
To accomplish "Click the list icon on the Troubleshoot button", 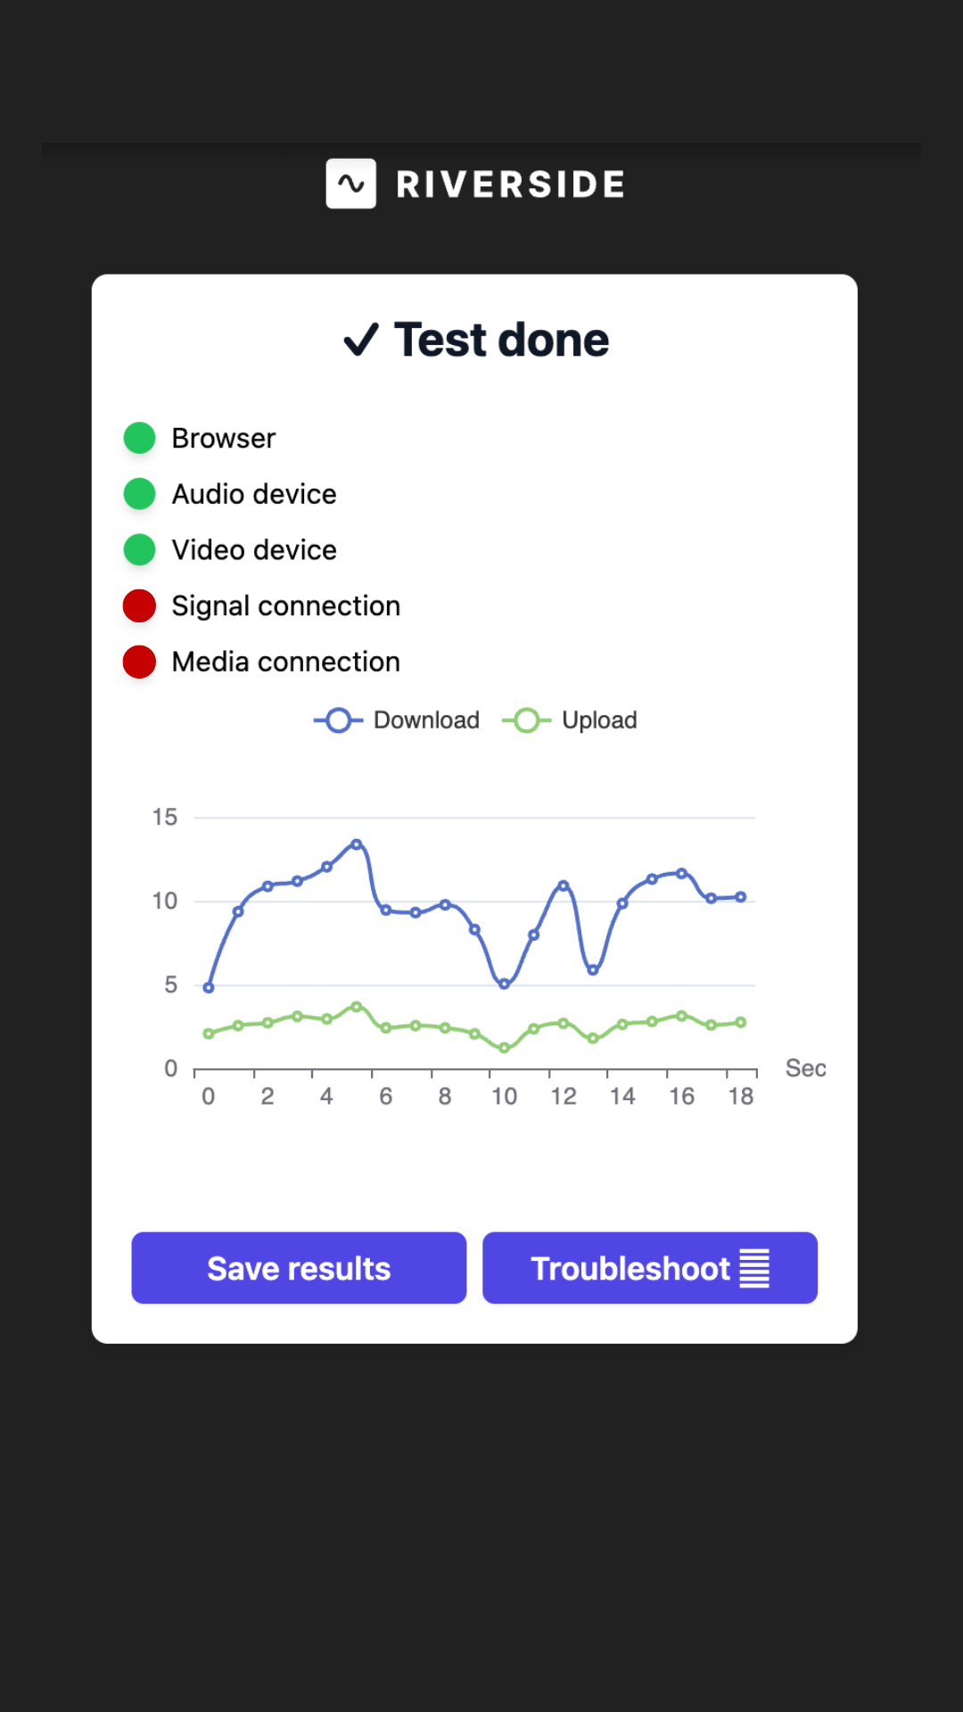I will (754, 1268).
